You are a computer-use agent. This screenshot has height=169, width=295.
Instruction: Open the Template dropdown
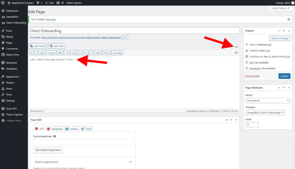(x=265, y=112)
